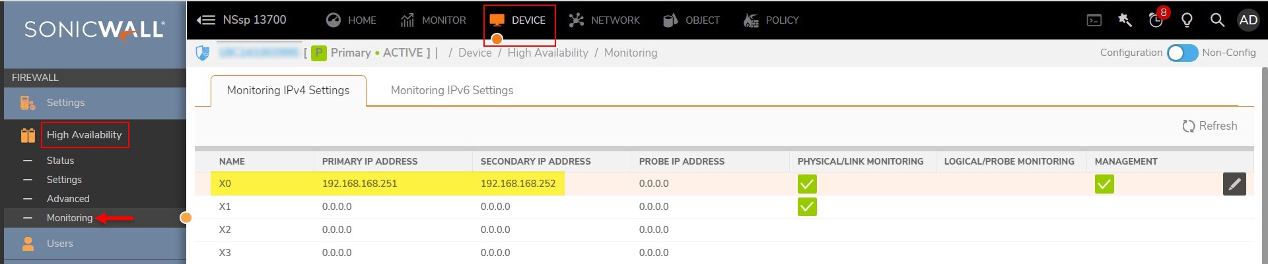Collapse the High Availability sidebar section
Image resolution: width=1268 pixels, height=264 pixels.
coord(84,135)
